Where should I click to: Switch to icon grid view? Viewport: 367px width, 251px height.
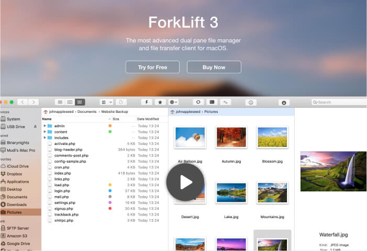click(x=80, y=102)
